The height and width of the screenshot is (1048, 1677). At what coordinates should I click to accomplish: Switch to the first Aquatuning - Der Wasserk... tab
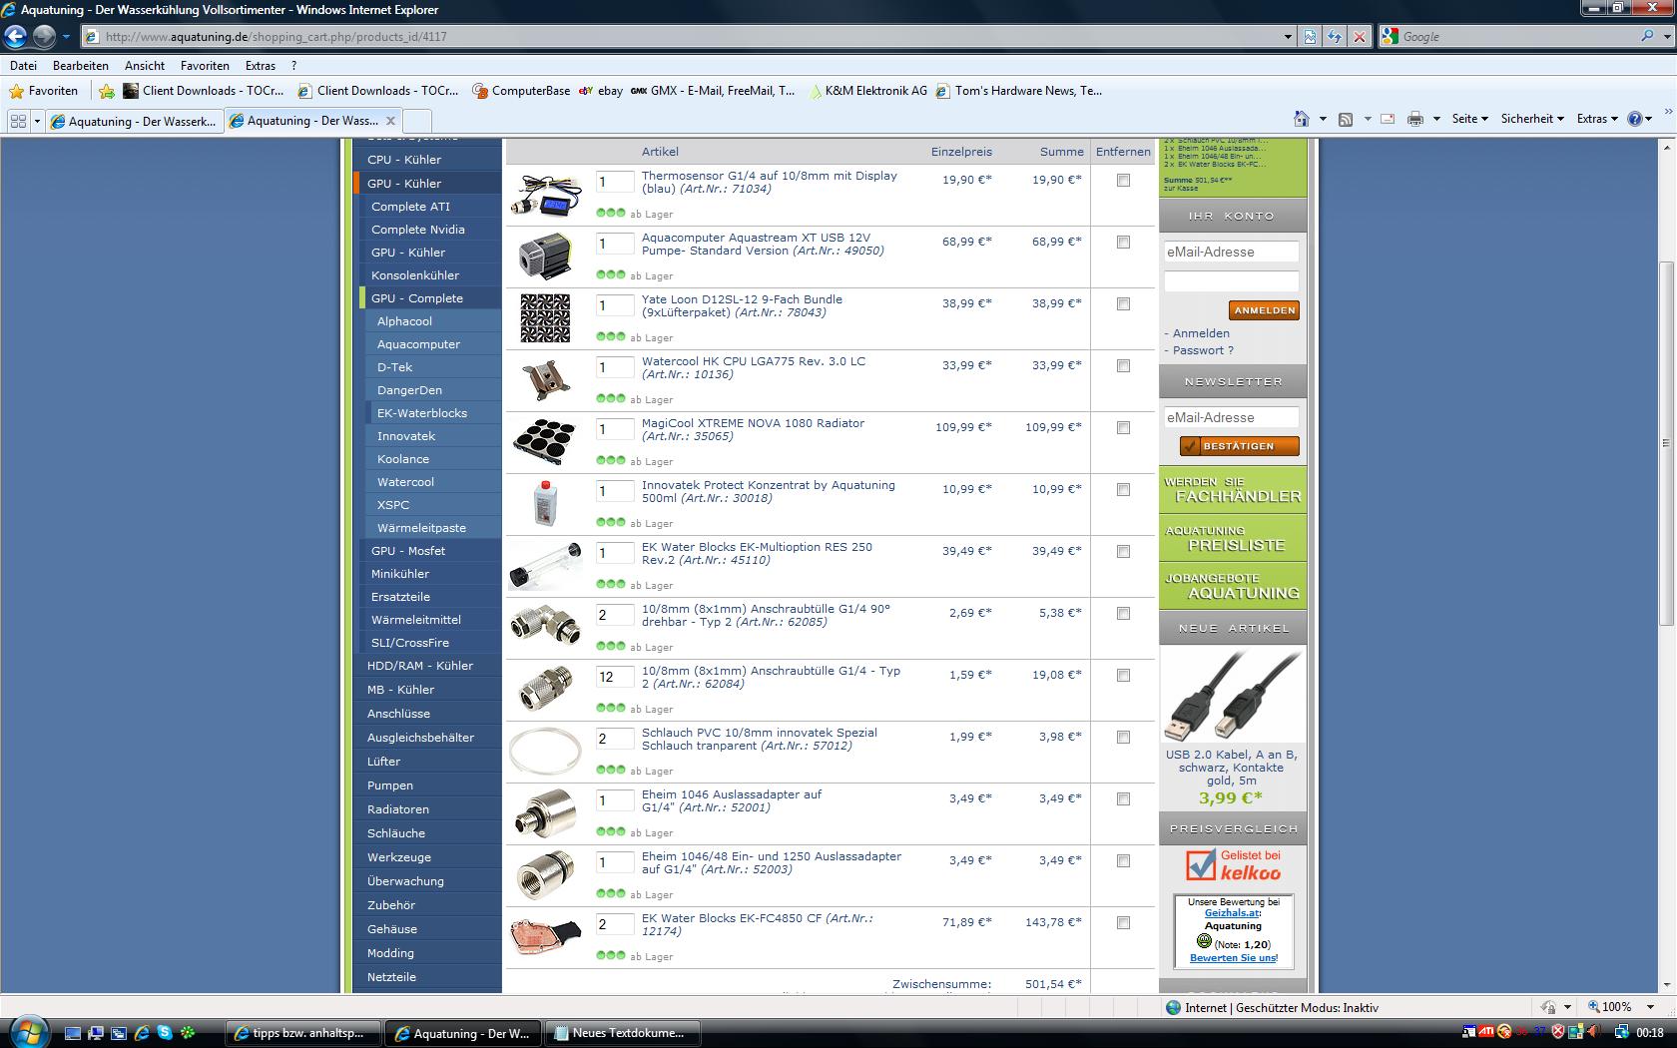tap(134, 121)
